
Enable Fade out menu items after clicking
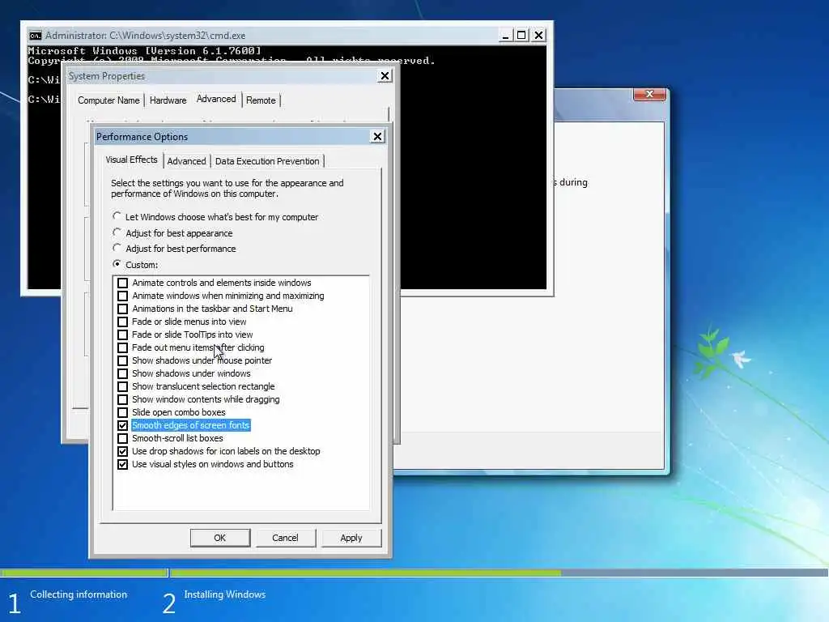pos(123,347)
